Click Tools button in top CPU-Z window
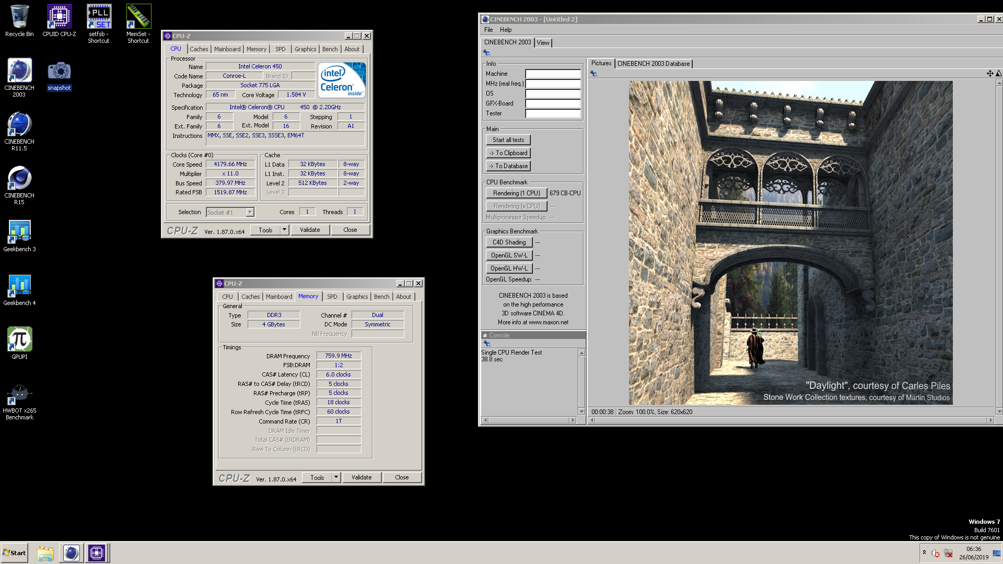The width and height of the screenshot is (1003, 564). [265, 230]
